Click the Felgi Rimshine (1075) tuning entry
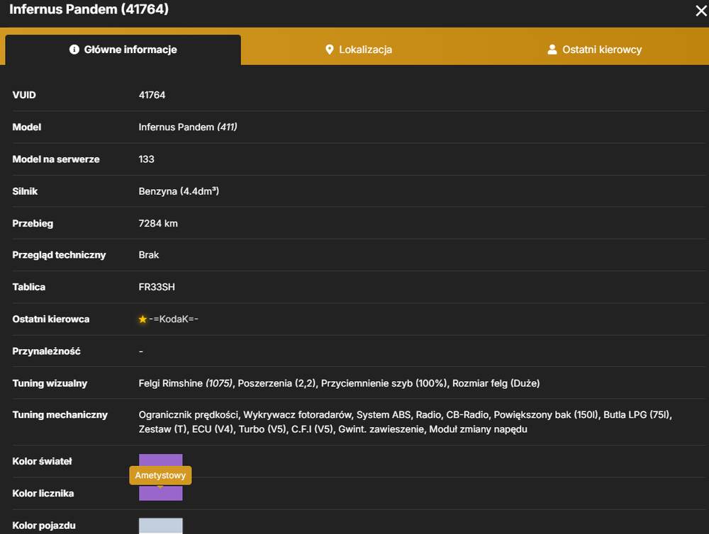Viewport: 709px width, 534px height. tap(185, 383)
